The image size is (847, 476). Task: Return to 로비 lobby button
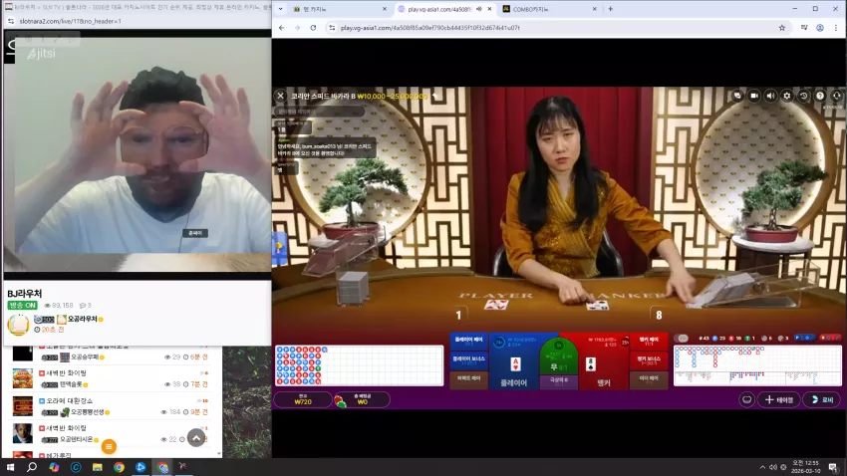pos(822,400)
